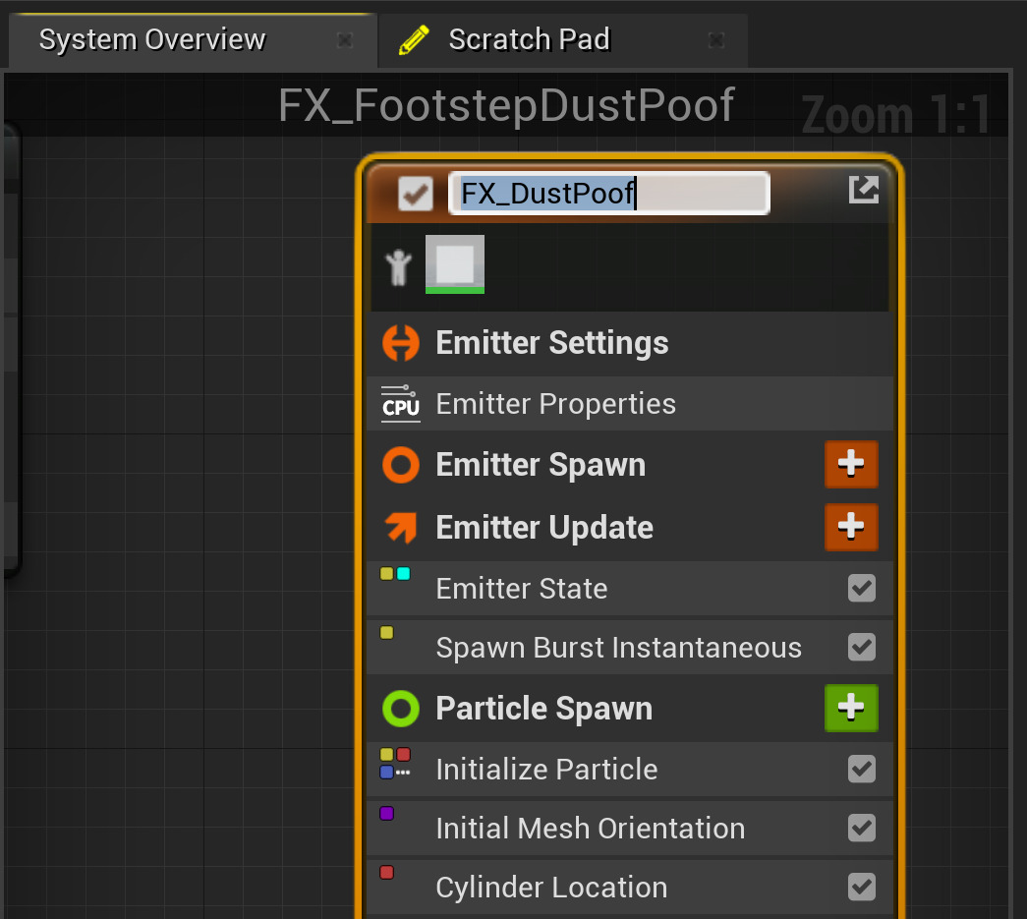Open emitter in separate tab icon

click(863, 190)
